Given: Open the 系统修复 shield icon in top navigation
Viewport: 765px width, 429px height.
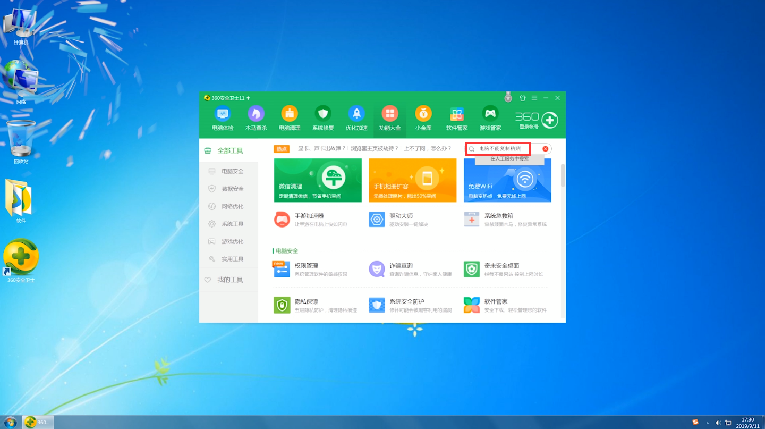Looking at the screenshot, I should click(x=322, y=119).
